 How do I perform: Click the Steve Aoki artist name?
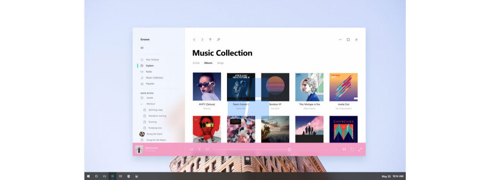pyautogui.click(x=241, y=109)
